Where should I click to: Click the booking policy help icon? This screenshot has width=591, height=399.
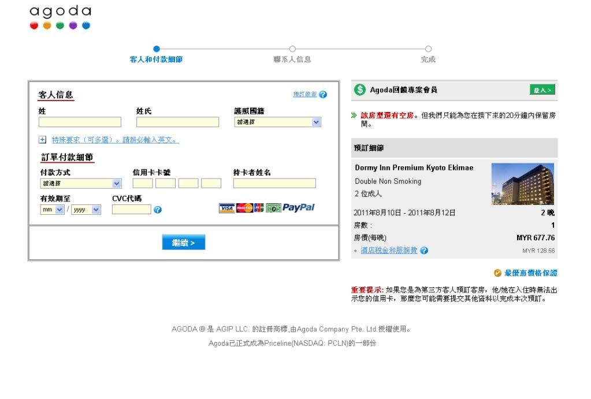(x=323, y=95)
